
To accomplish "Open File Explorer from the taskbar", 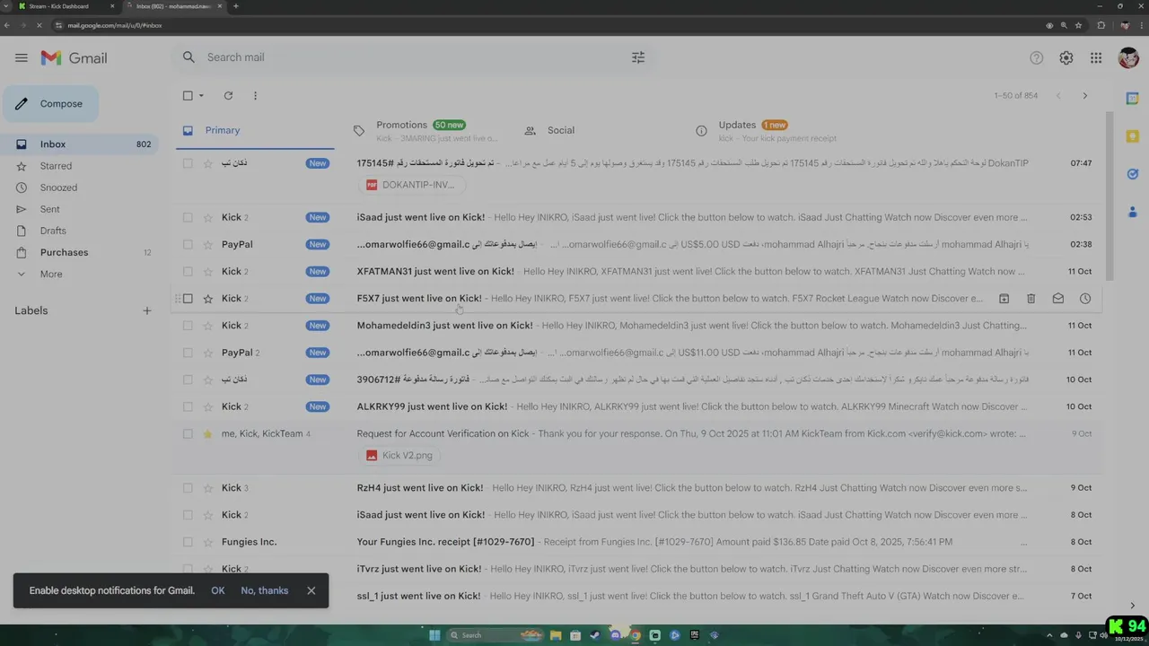I will pos(556,635).
